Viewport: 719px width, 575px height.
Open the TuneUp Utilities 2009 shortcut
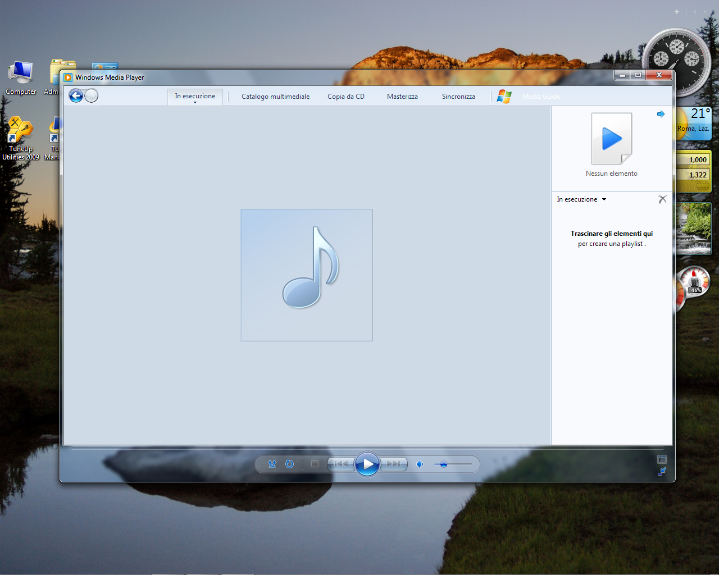coord(21,139)
